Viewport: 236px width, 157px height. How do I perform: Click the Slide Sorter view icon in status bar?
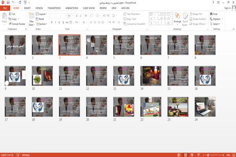pyautogui.click(x=186, y=155)
